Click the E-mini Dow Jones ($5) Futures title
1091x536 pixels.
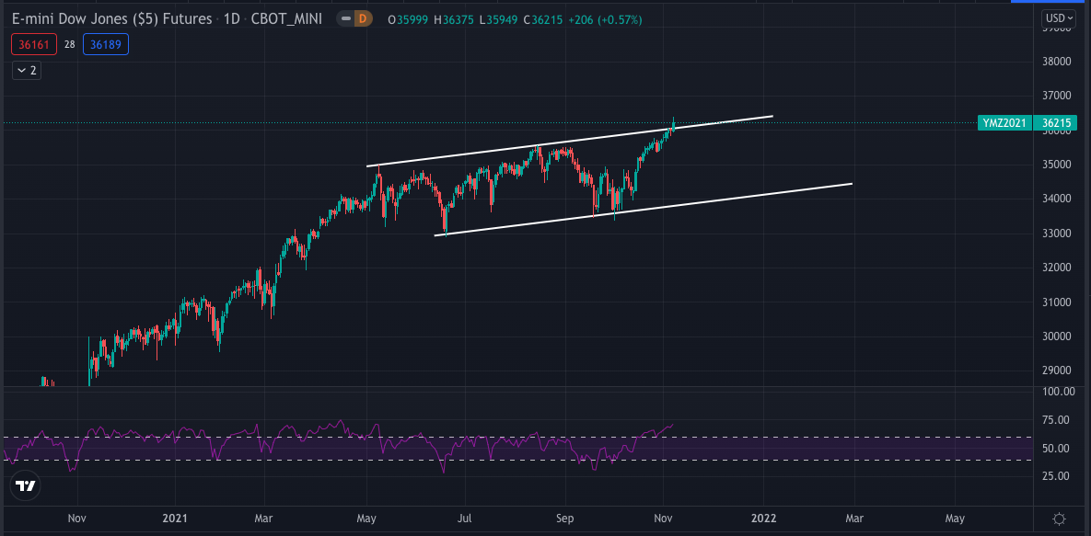click(112, 19)
